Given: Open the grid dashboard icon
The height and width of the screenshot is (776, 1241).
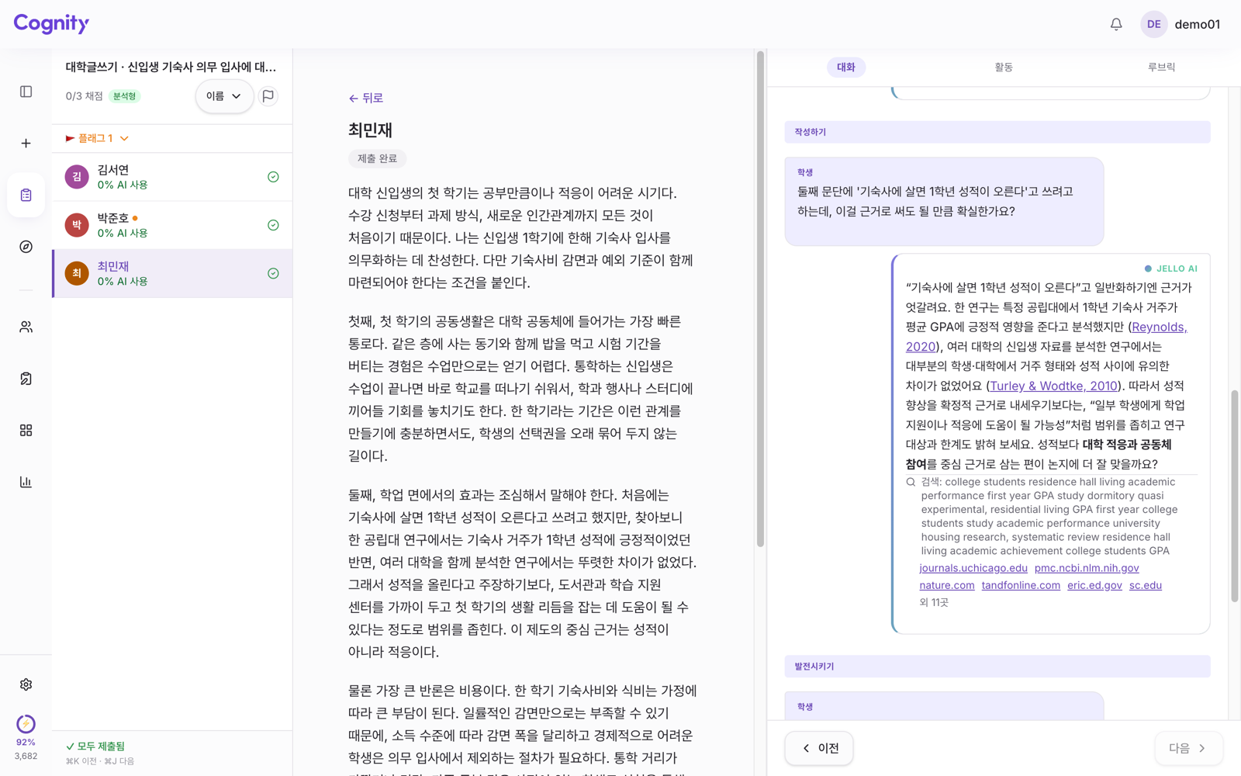Looking at the screenshot, I should 26,430.
